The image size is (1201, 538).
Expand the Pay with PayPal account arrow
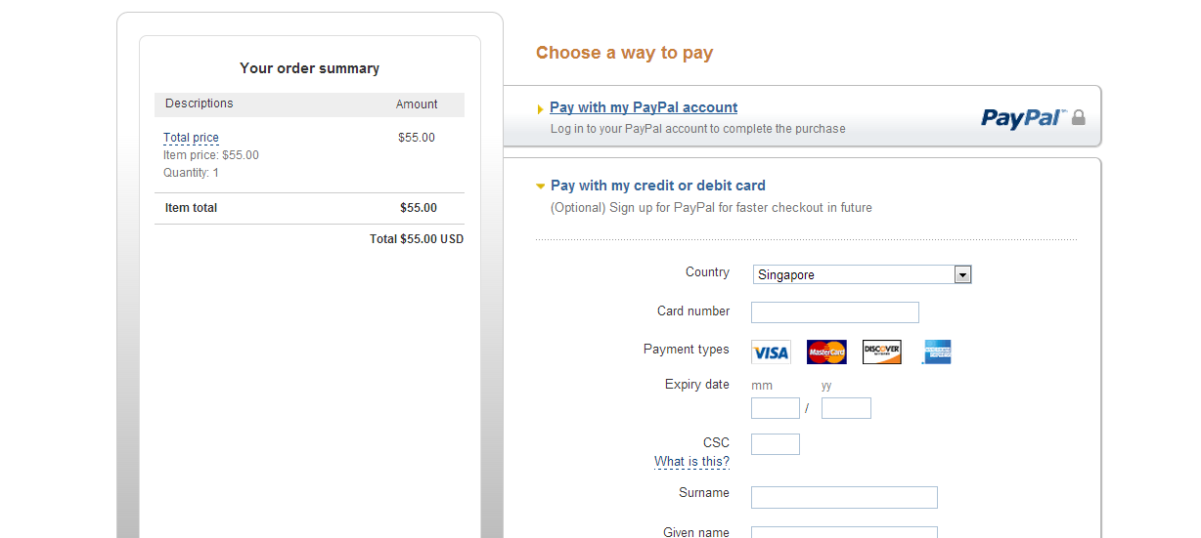(540, 109)
